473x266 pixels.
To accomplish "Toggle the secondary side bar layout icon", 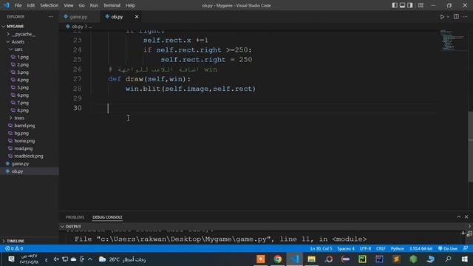I will 410,5.
